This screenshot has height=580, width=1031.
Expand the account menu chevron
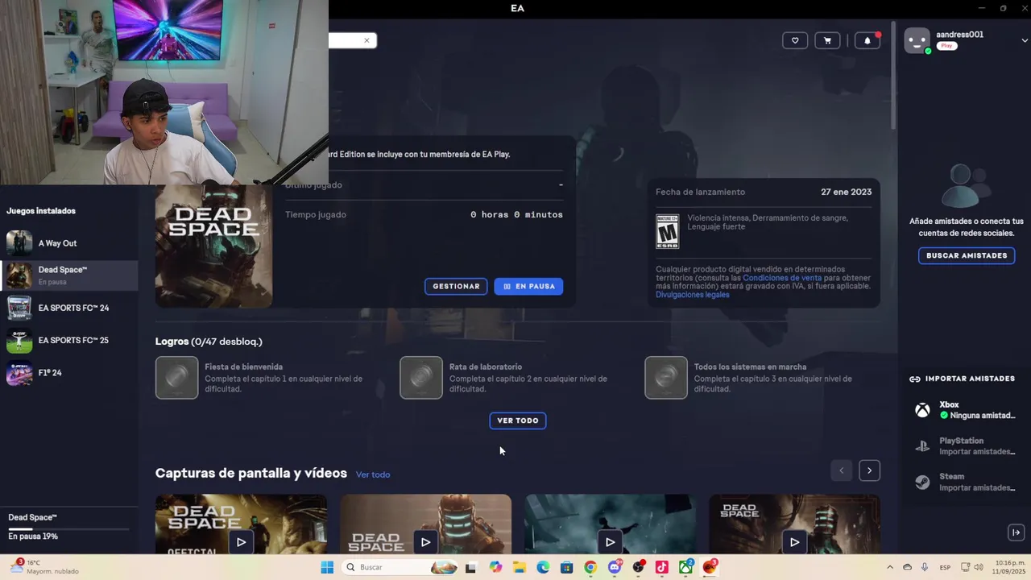1025,40
